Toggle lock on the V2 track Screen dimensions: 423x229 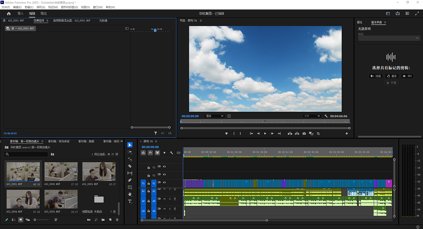(149, 175)
